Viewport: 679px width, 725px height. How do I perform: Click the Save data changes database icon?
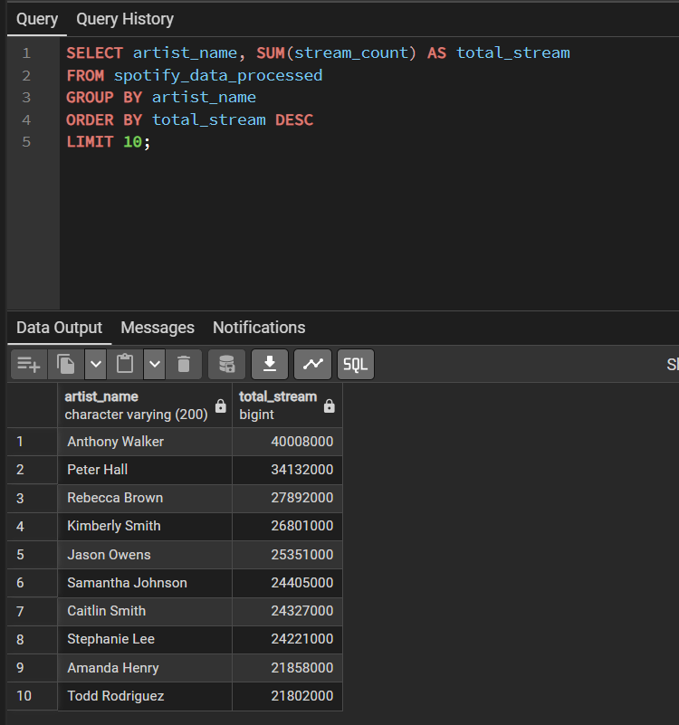tap(226, 365)
